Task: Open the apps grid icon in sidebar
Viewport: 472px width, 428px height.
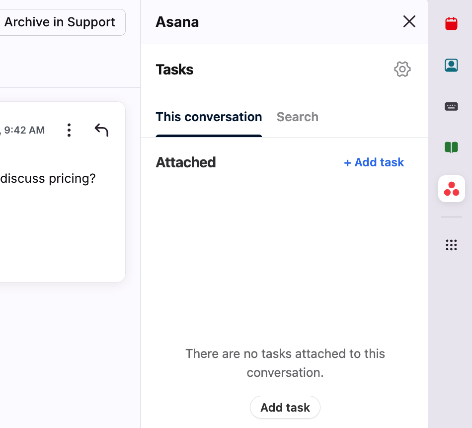Action: click(451, 245)
